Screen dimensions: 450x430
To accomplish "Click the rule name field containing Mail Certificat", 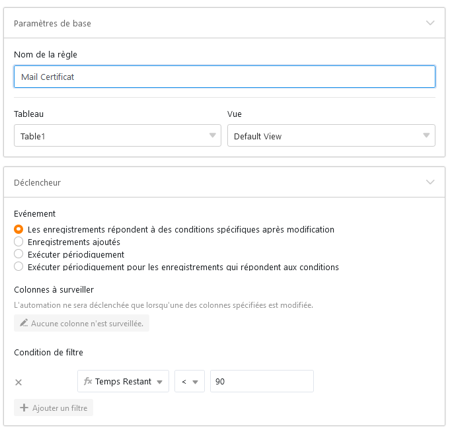I will click(x=224, y=77).
